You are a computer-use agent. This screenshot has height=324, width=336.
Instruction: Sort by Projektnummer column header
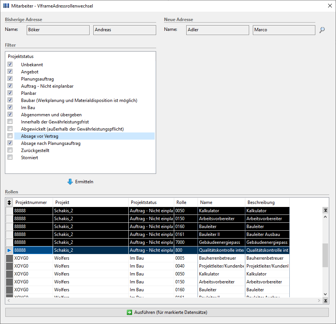click(33, 202)
